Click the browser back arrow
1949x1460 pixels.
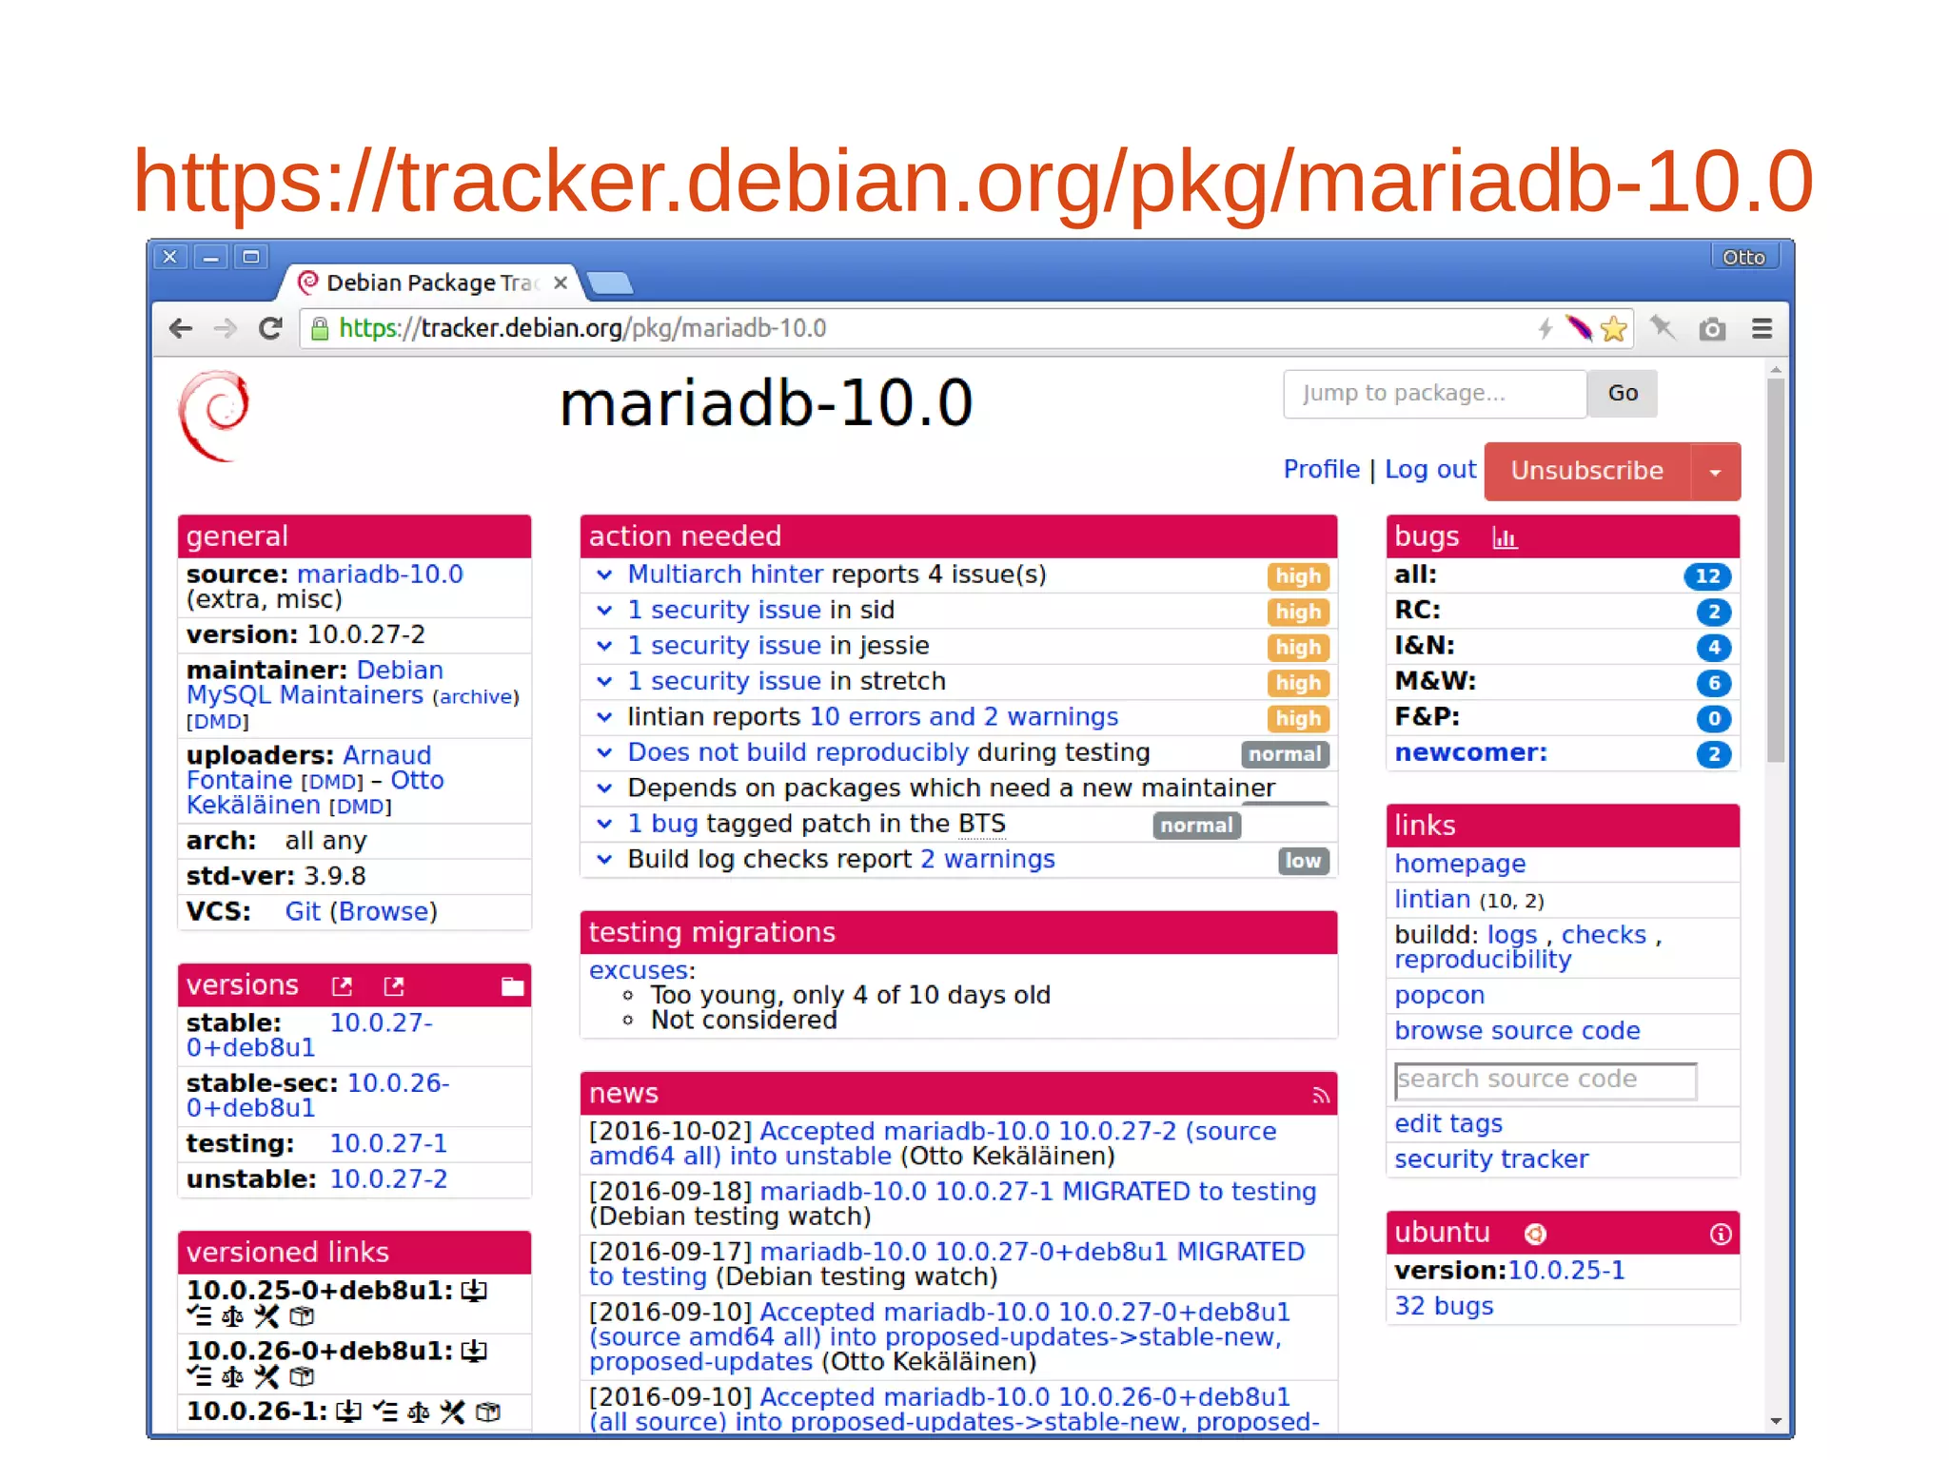pyautogui.click(x=180, y=328)
